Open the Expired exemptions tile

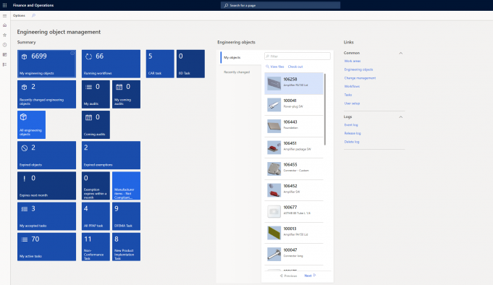click(x=111, y=156)
